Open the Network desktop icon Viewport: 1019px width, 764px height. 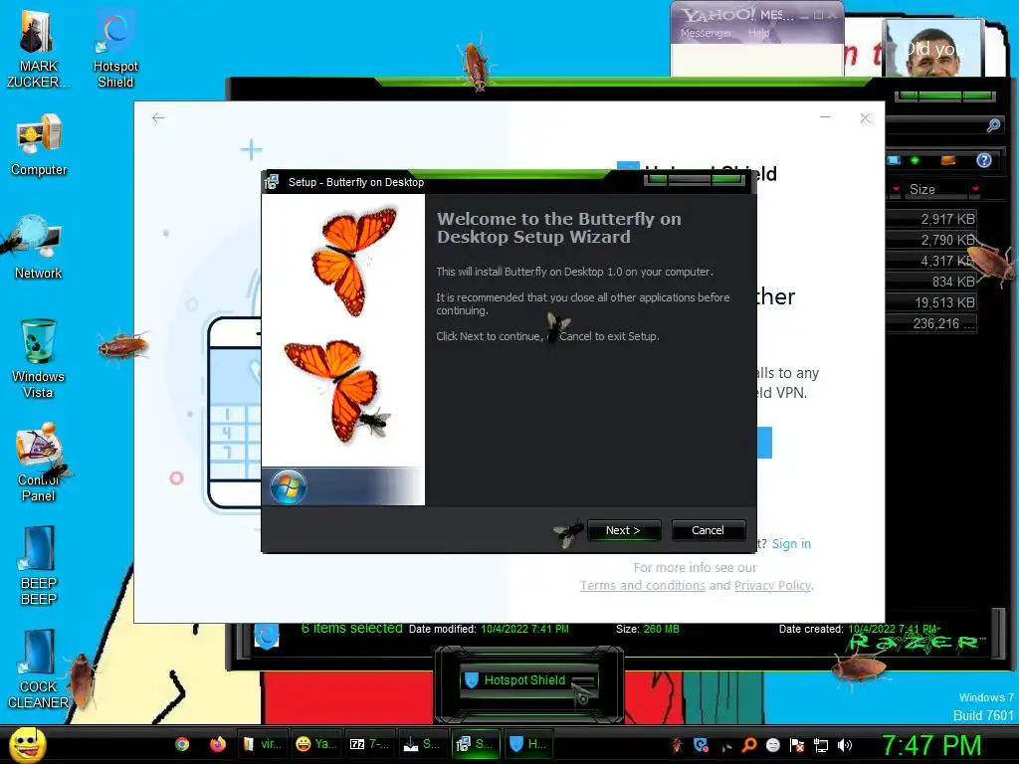click(x=39, y=247)
